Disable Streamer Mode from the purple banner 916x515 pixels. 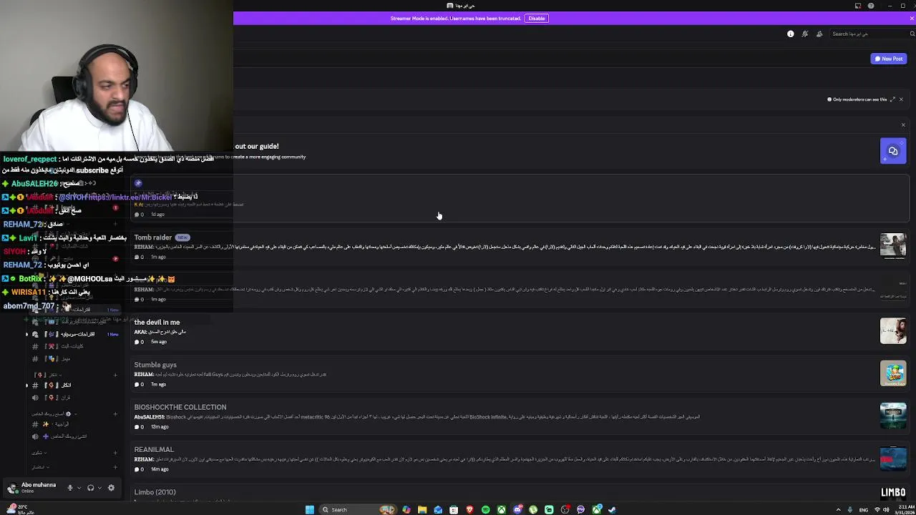(x=537, y=18)
